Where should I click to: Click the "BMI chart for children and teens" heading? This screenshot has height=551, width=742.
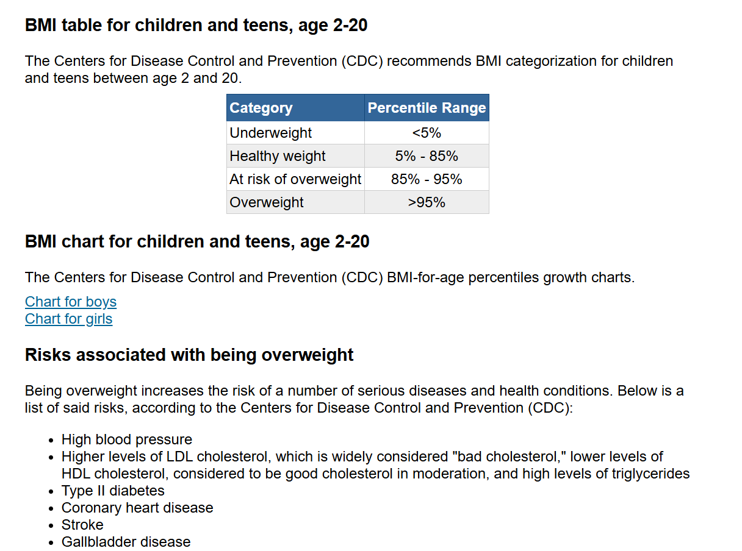pos(197,241)
